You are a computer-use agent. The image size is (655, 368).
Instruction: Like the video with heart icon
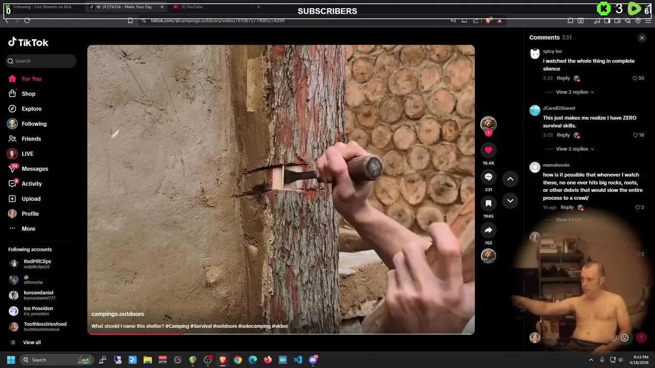click(x=488, y=150)
